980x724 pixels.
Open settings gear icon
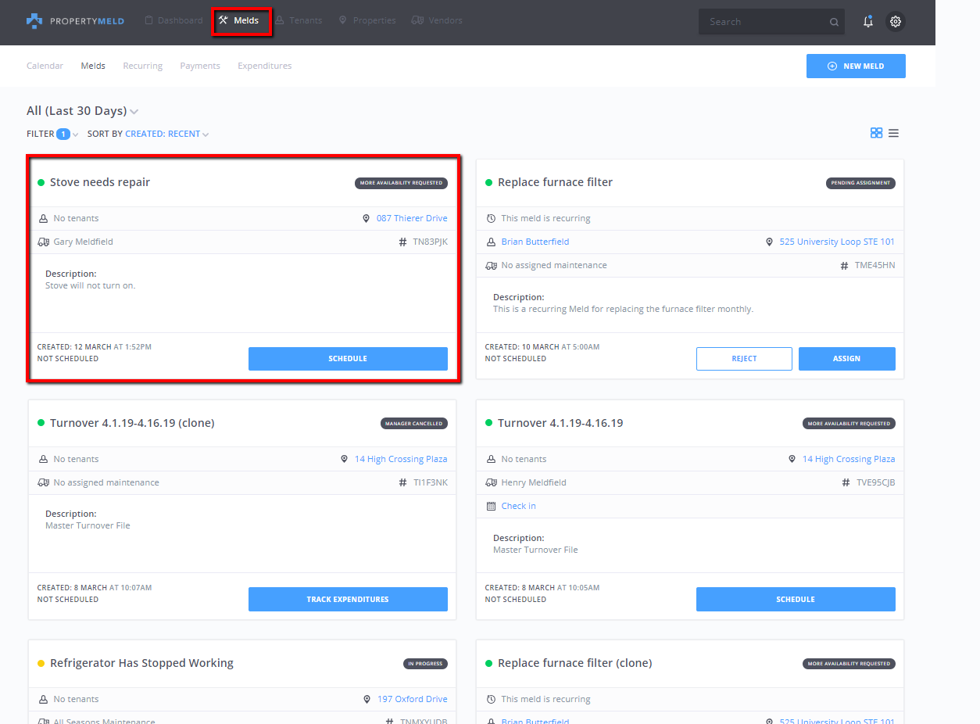[896, 22]
